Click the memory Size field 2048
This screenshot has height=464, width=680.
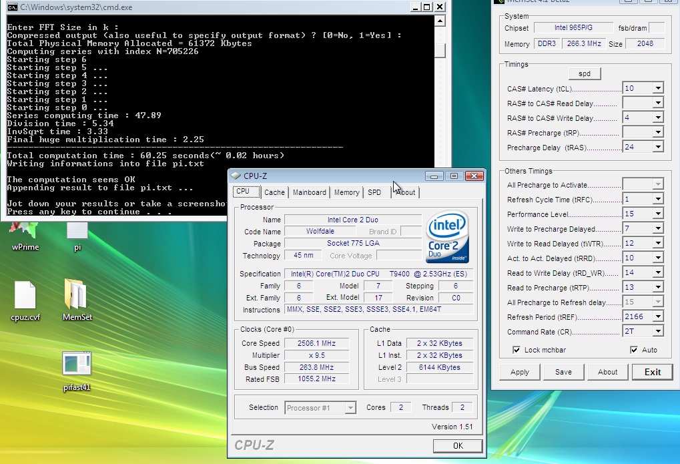pyautogui.click(x=645, y=44)
